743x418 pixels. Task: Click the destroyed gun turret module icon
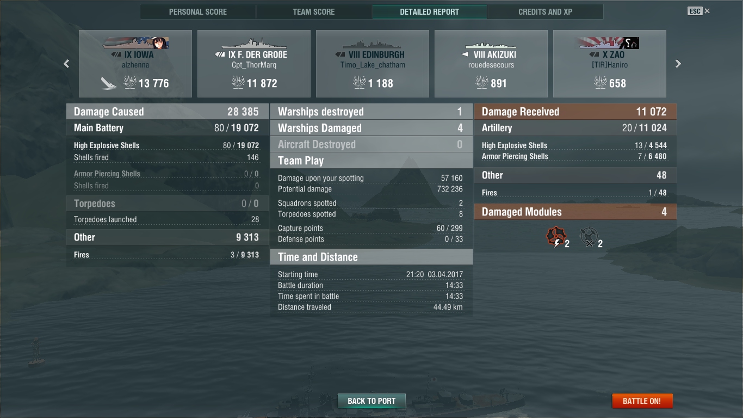[x=589, y=237]
